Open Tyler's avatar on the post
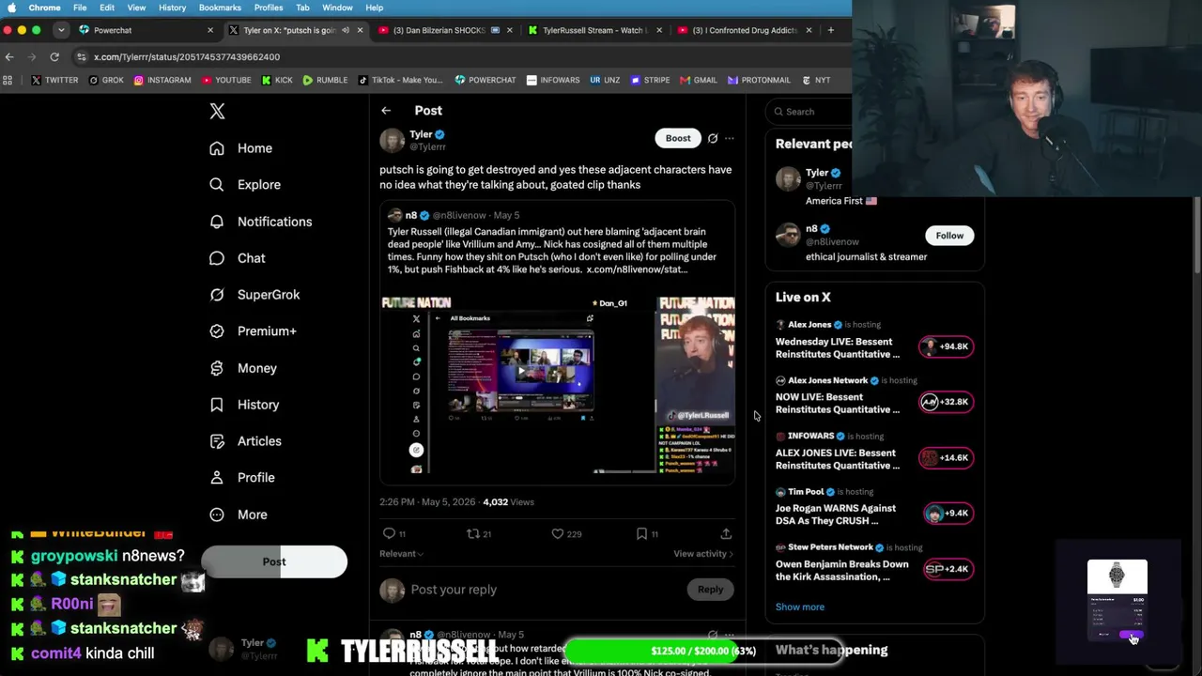Viewport: 1202px width, 676px height. (392, 140)
